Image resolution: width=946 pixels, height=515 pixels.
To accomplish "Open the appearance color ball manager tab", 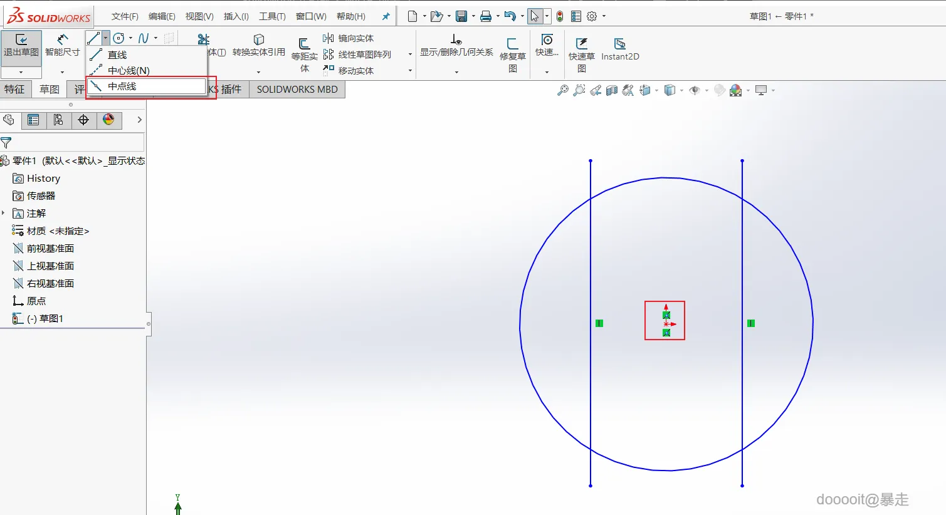I will 108,120.
